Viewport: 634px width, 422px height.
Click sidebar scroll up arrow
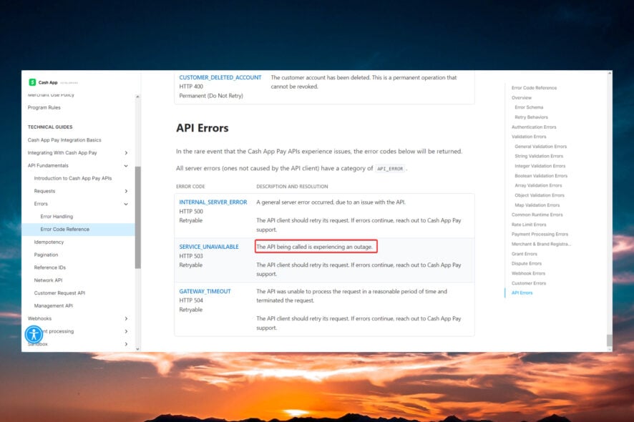coord(138,97)
